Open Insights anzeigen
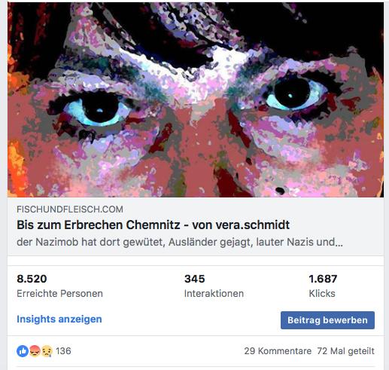Image resolution: width=389 pixels, height=370 pixels. click(59, 319)
